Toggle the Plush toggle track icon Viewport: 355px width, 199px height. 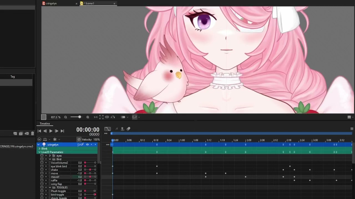pos(42,191)
